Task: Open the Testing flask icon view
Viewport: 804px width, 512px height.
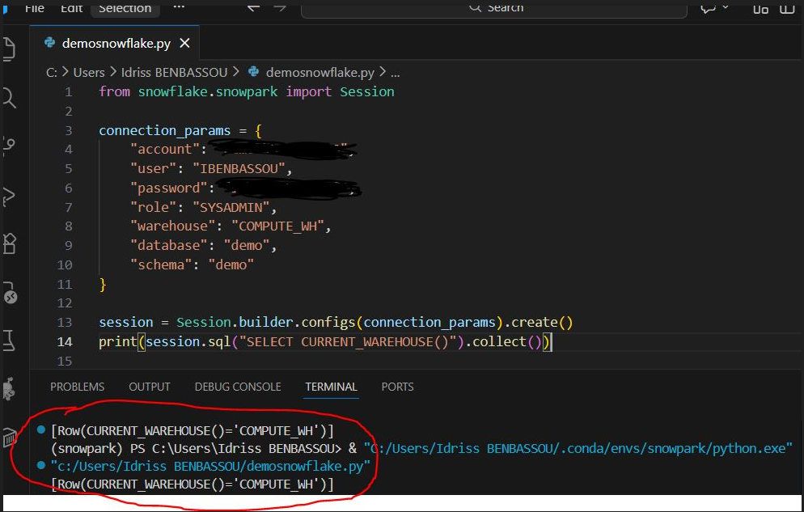Action: pyautogui.click(x=9, y=340)
